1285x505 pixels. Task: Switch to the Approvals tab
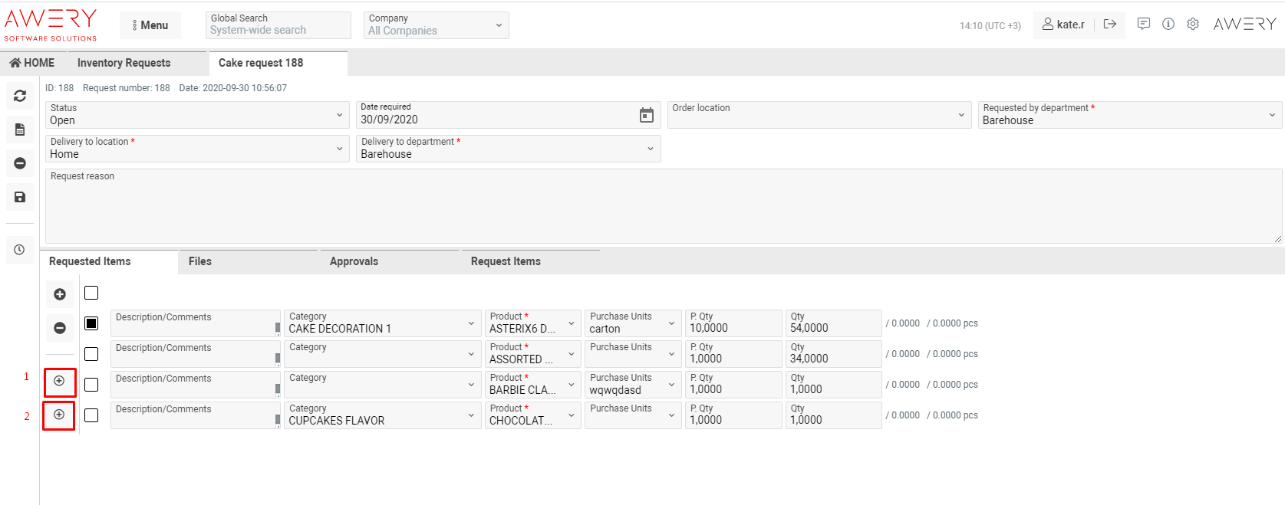(354, 261)
